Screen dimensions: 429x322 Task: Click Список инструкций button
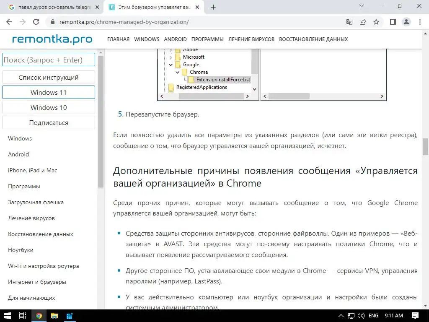(x=49, y=77)
